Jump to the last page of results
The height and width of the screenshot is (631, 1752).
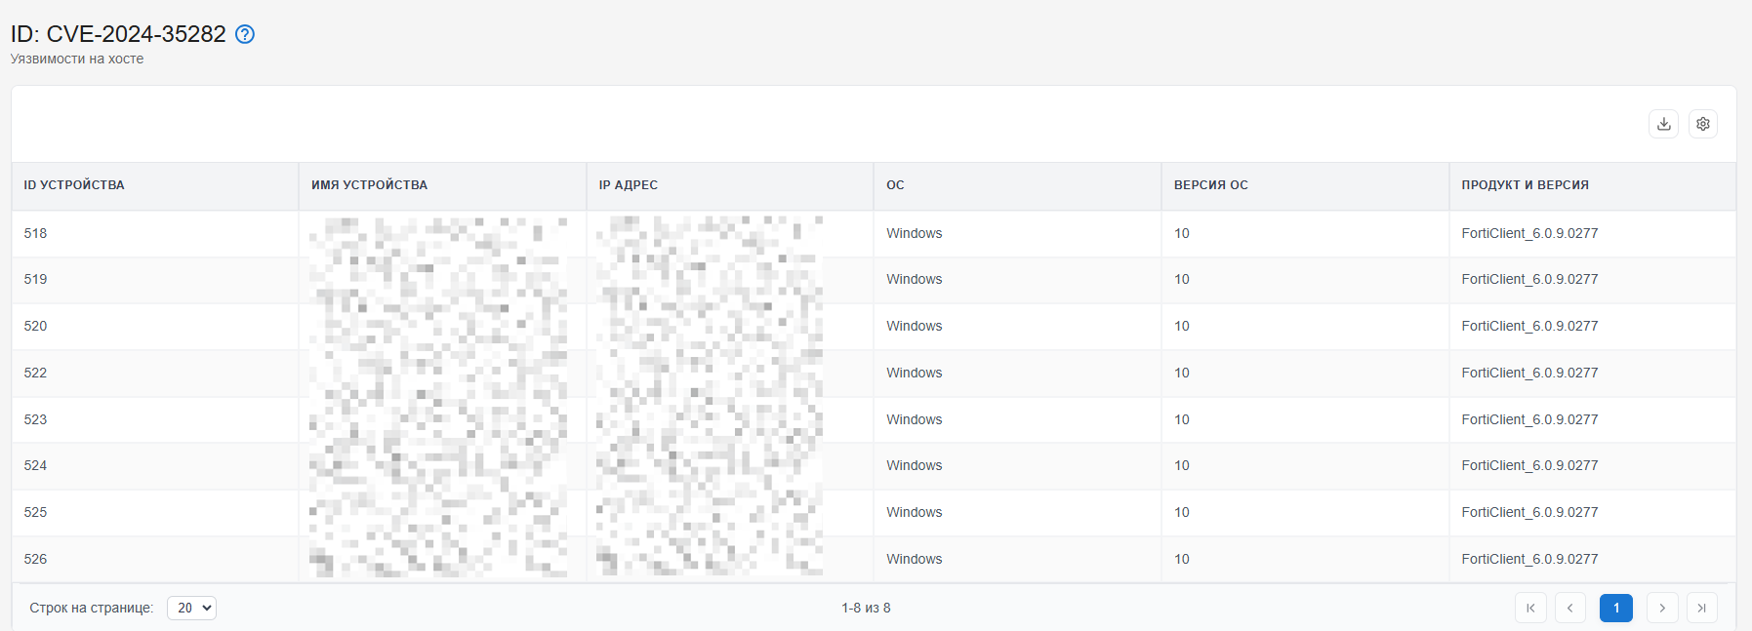click(x=1702, y=608)
